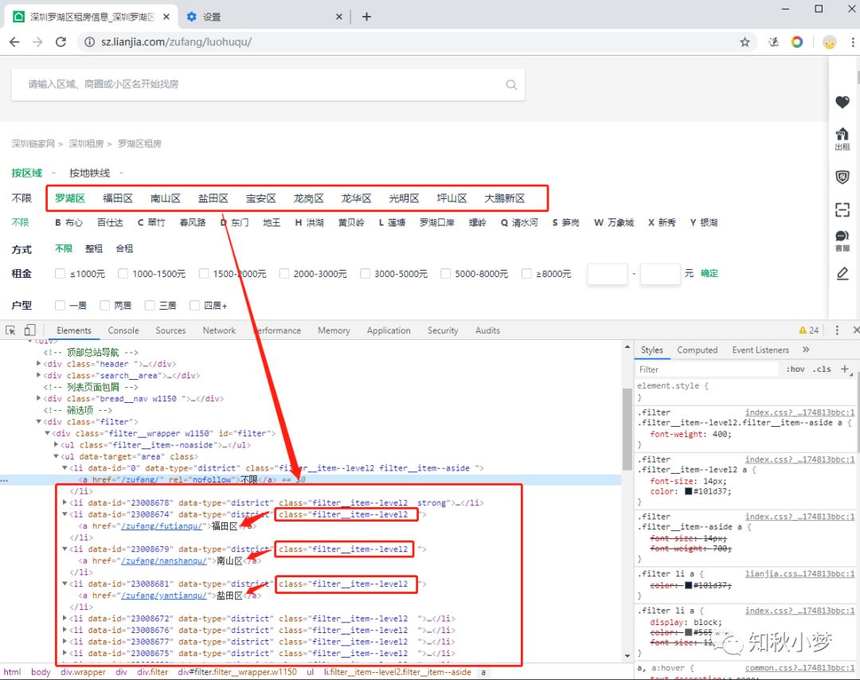Click the user profile avatar icon

pos(830,42)
